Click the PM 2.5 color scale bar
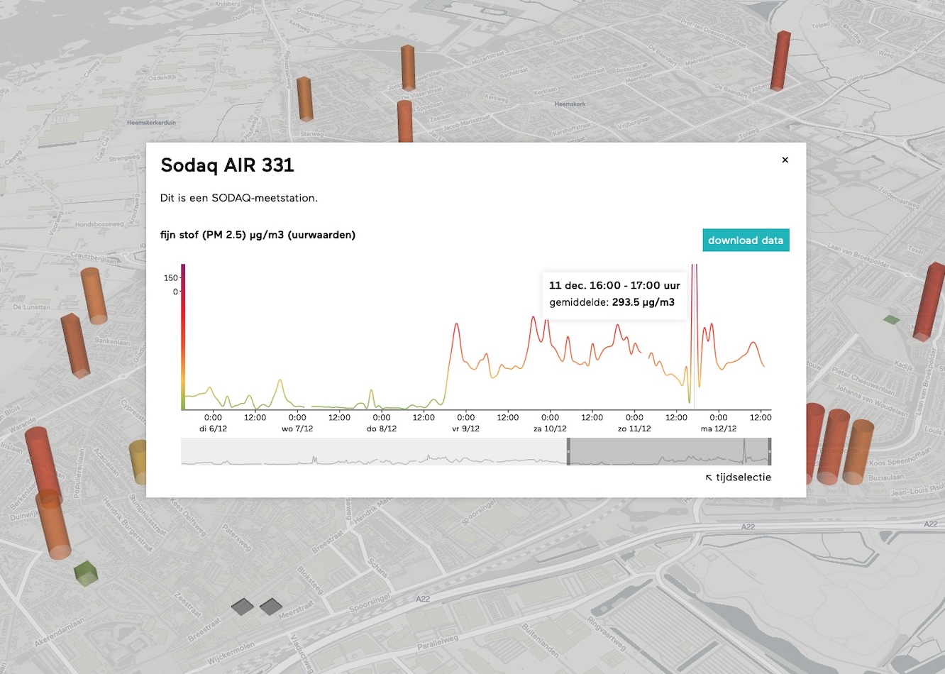 point(183,337)
